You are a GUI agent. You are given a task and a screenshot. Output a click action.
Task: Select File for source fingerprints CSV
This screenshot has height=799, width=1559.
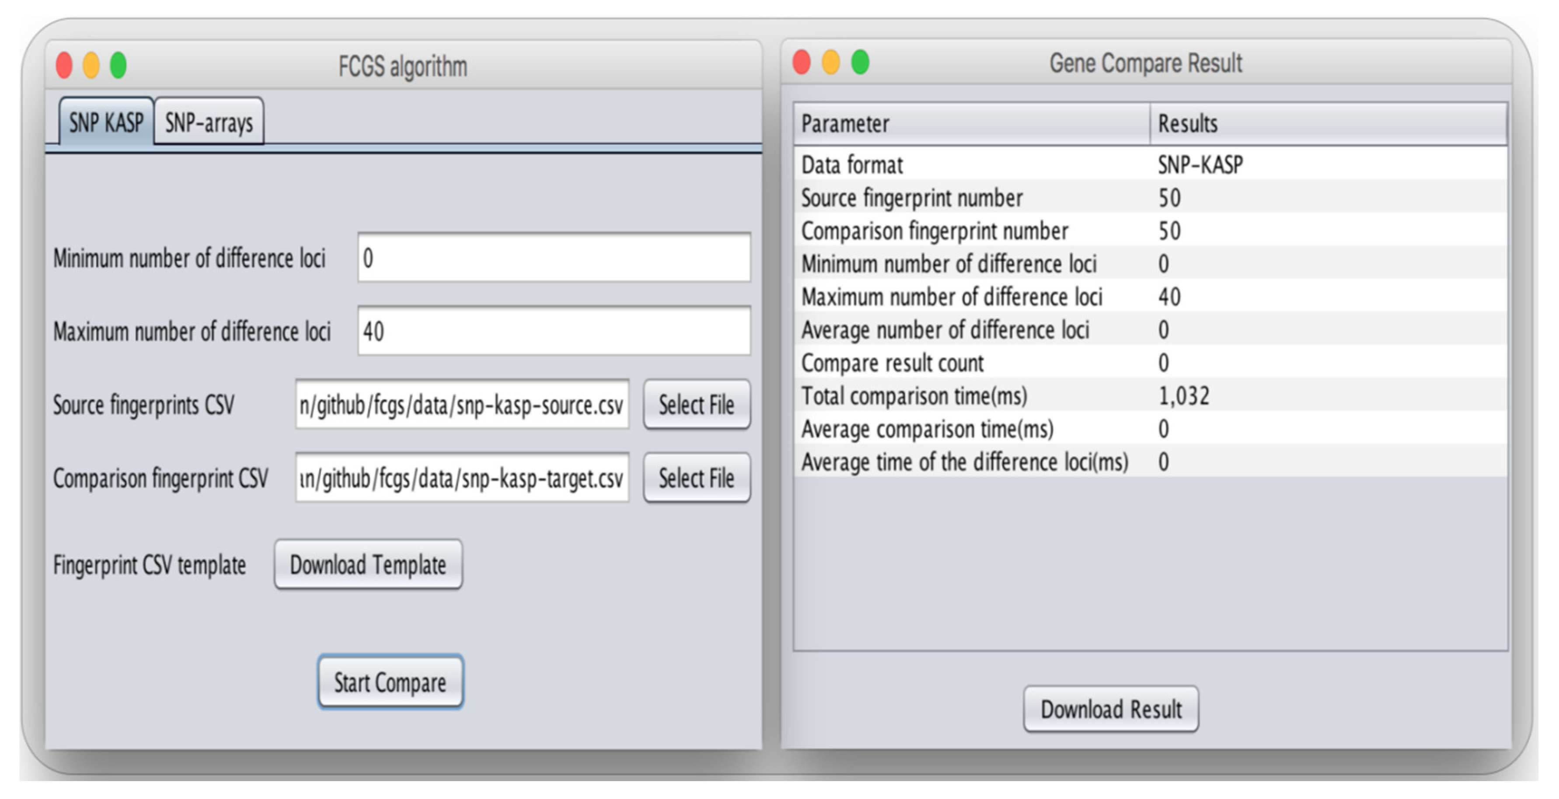[x=696, y=405]
